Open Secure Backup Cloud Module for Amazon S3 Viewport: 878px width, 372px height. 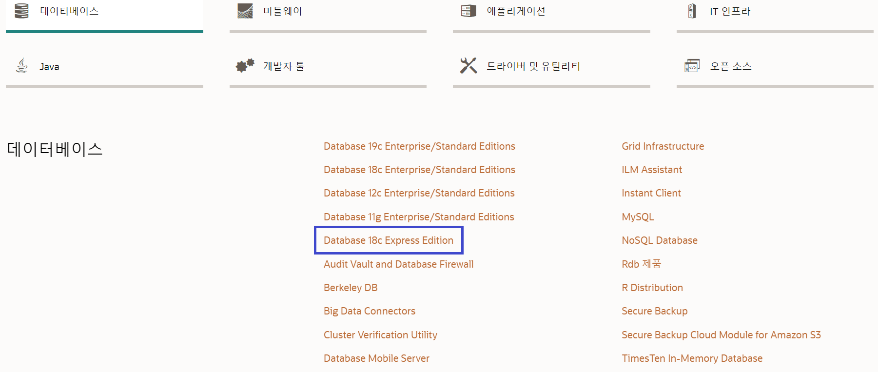721,335
